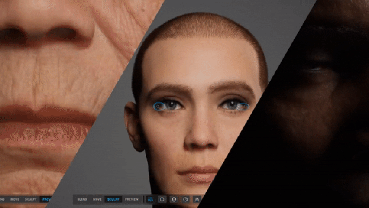Click the triangular figure icon in toolbar
The height and width of the screenshot is (208, 369).
point(197,199)
